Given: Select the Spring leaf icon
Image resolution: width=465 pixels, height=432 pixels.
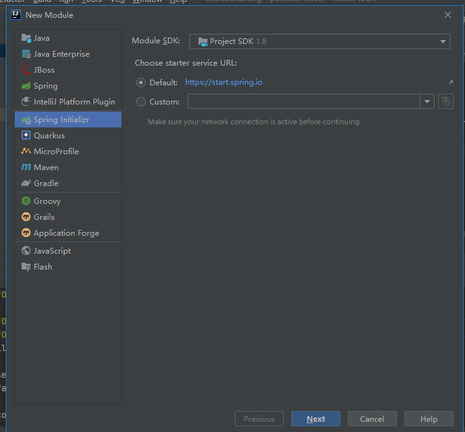Looking at the screenshot, I should click(26, 86).
